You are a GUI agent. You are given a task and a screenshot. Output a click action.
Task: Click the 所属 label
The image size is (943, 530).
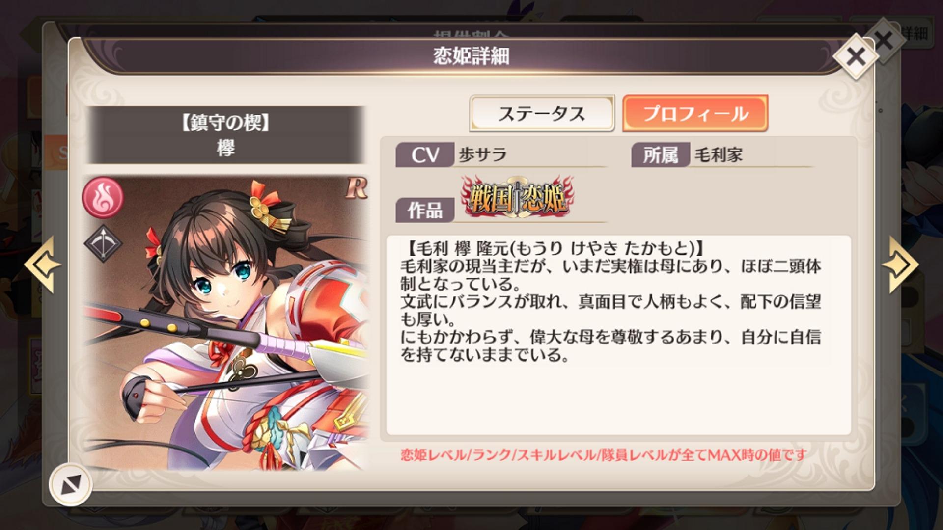coord(661,155)
